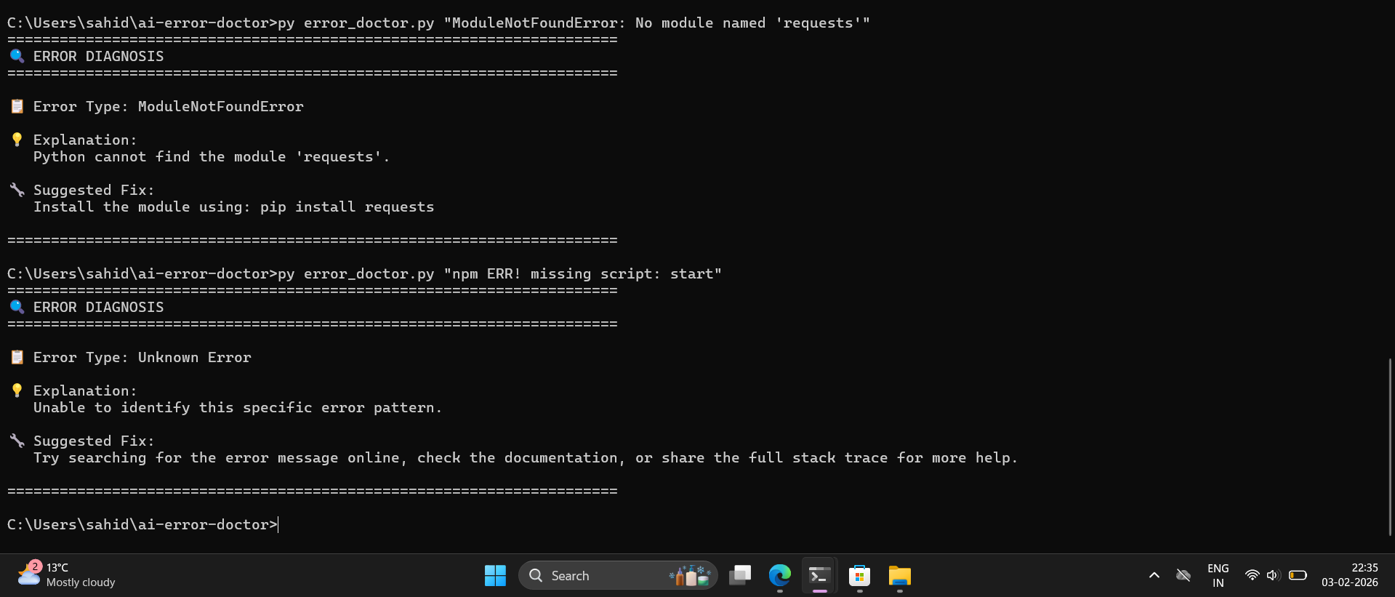Open the weather widget showing 13°C
Screen dimensions: 1395x597
tap(67, 574)
